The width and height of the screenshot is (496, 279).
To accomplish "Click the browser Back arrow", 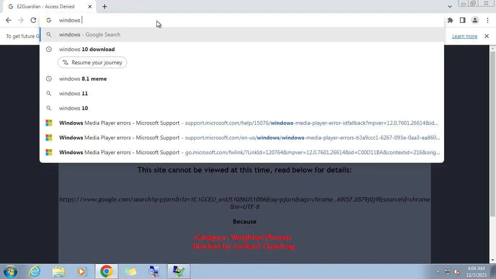I will (9, 20).
